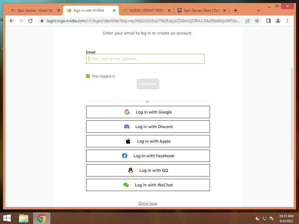Close the Epic Games Email tab
The image size is (299, 224).
(59, 10)
